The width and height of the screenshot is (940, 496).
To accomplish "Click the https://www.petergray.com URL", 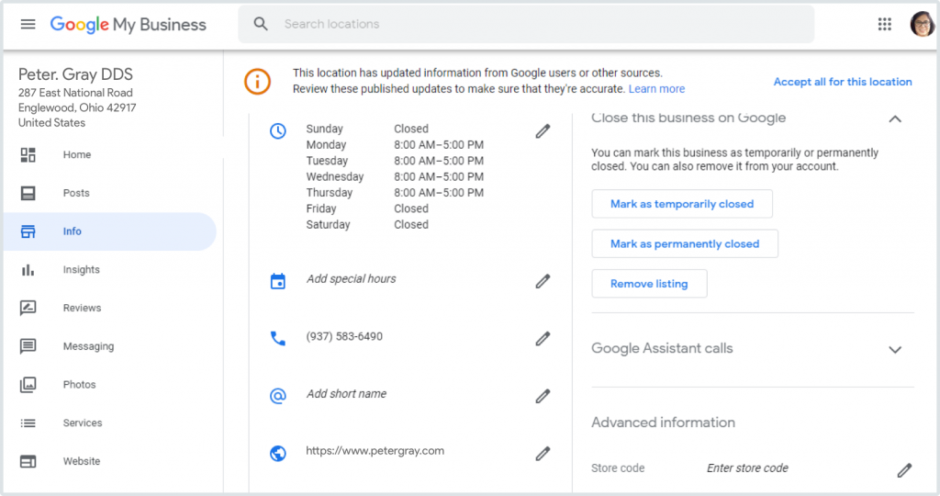I will click(375, 451).
